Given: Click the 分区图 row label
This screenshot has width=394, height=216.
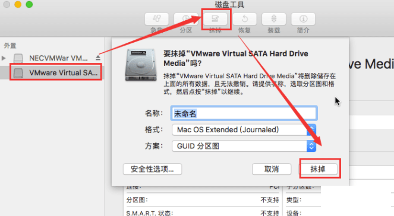Looking at the screenshot, I should click(137, 200).
